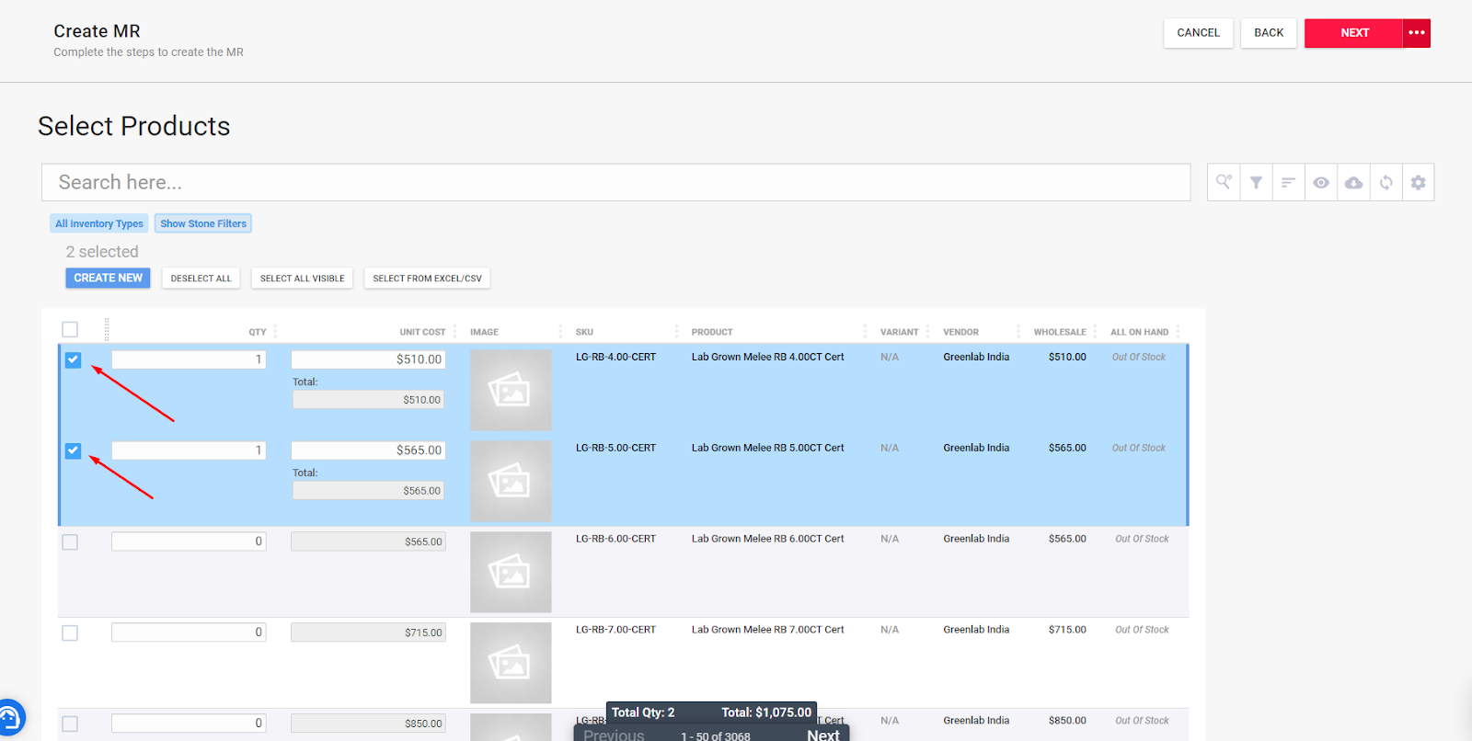
Task: Click the BACK button
Action: 1269,33
